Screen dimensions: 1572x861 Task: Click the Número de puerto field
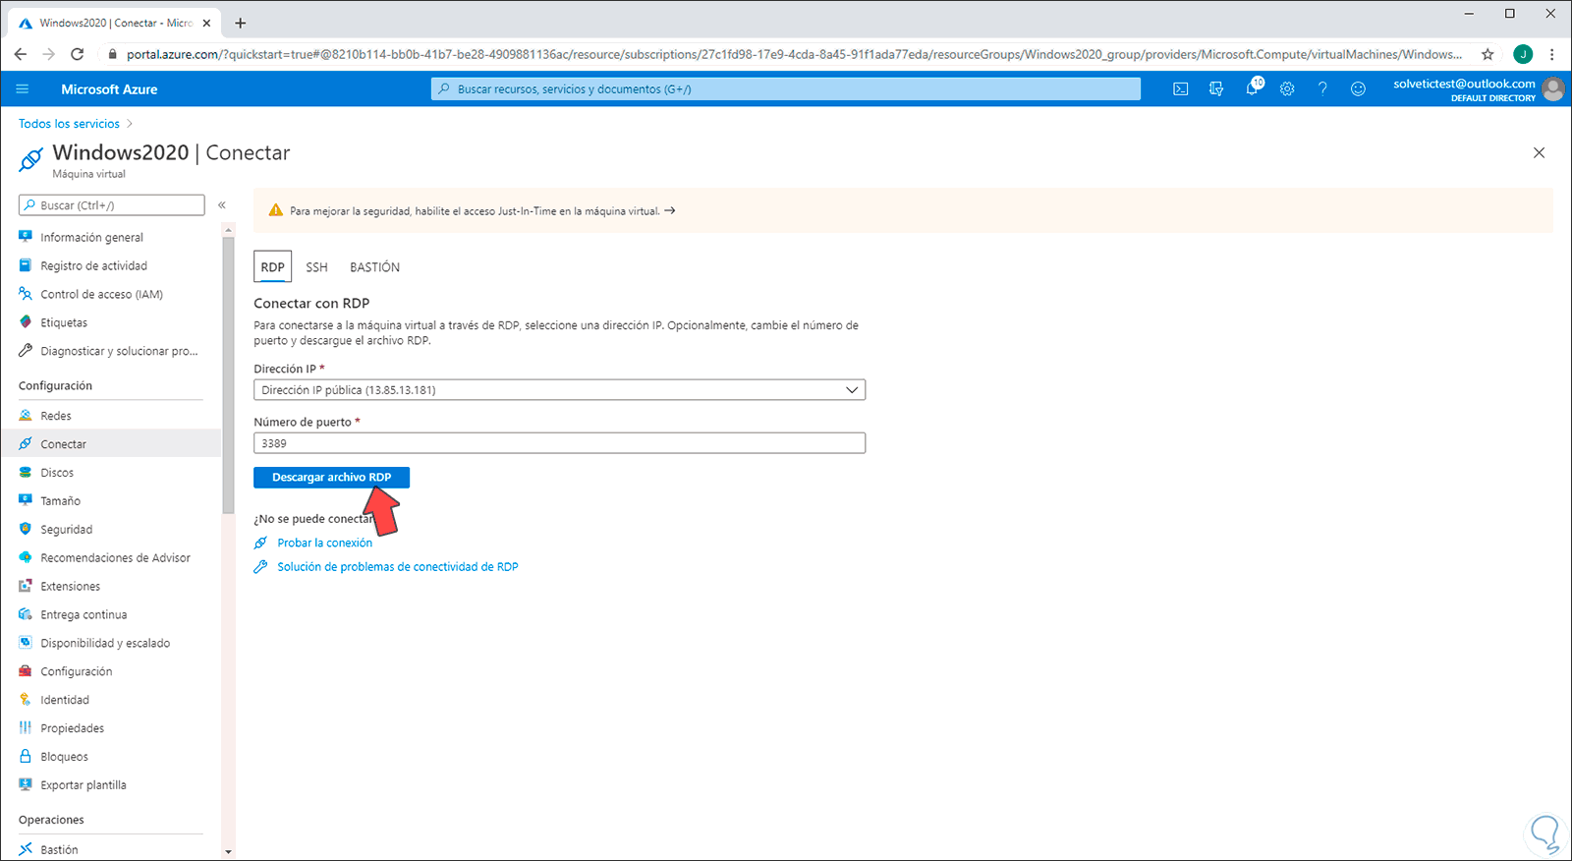tap(559, 443)
